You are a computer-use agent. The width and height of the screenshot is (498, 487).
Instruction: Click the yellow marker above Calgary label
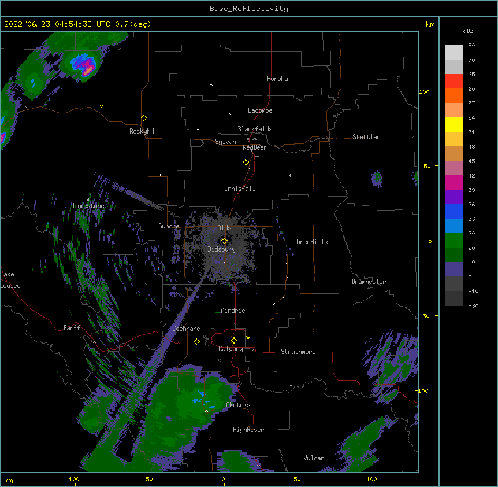234,341
